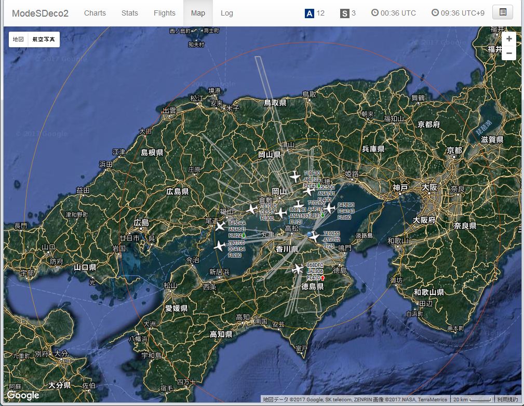Click the gray Mode-S 'S' counter icon
524x406 pixels.
344,13
